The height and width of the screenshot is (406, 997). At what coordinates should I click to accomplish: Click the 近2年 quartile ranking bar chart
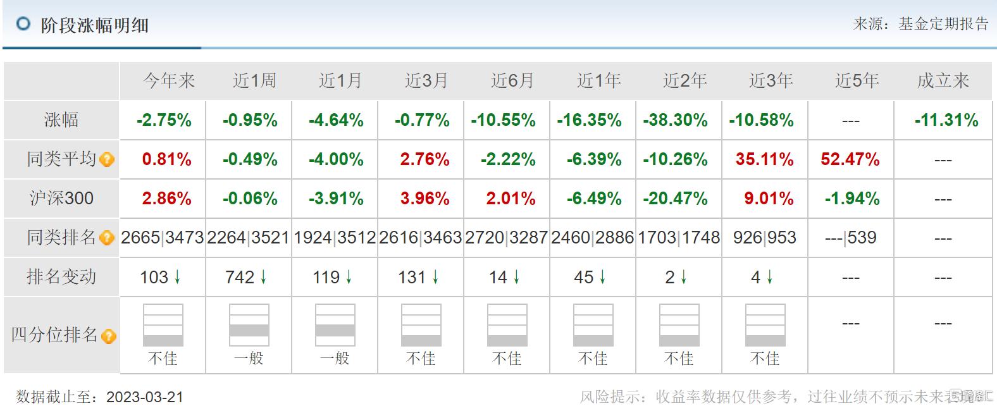(679, 325)
